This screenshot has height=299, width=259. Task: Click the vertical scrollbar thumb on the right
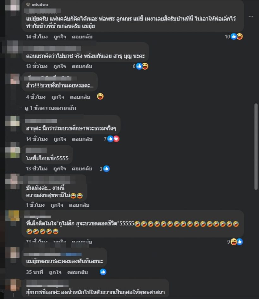coord(256,147)
